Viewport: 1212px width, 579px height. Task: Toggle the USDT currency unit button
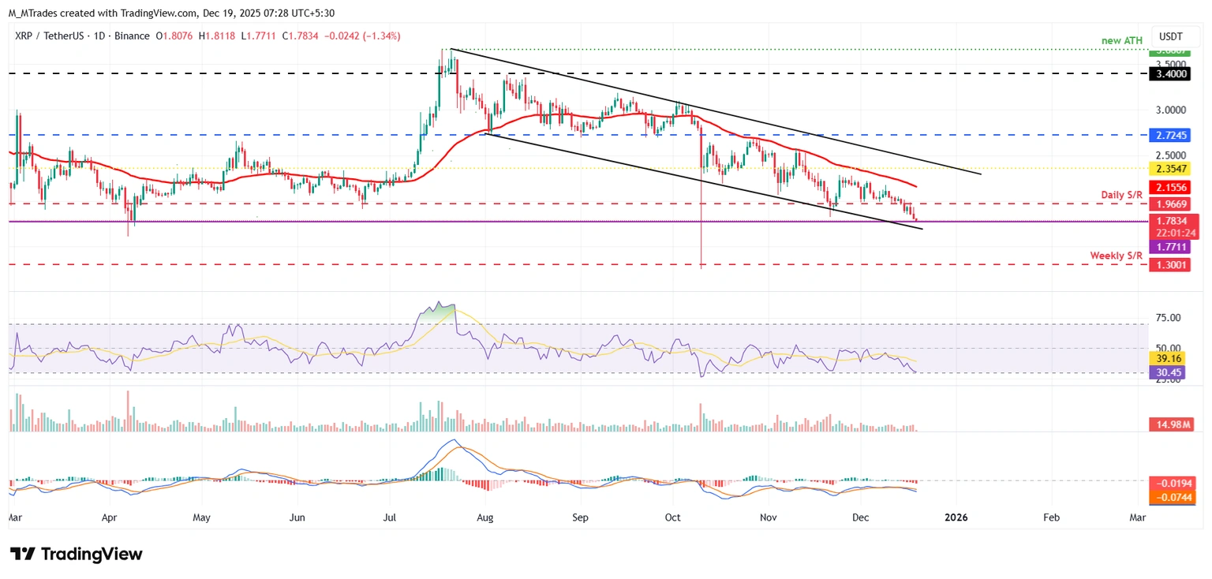pos(1173,35)
